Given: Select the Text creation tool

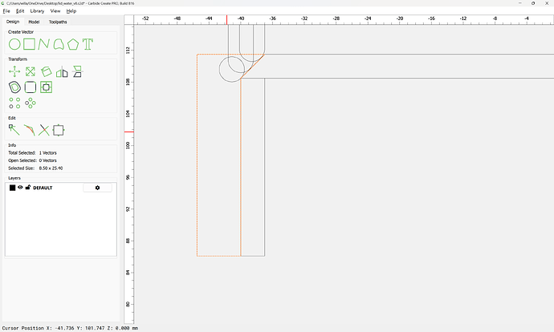Looking at the screenshot, I should (x=88, y=44).
